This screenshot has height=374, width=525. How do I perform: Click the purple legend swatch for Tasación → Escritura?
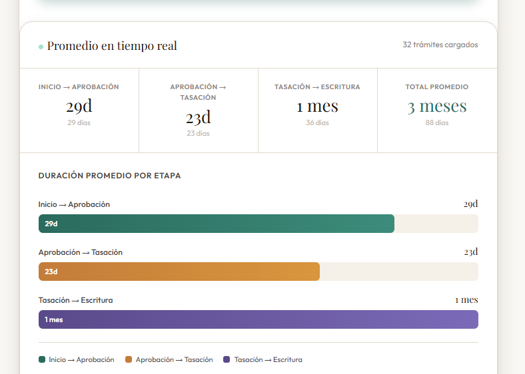(227, 359)
